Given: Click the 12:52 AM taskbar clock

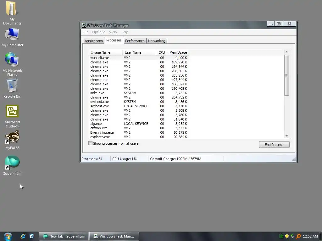Looking at the screenshot, I should click(x=310, y=236).
